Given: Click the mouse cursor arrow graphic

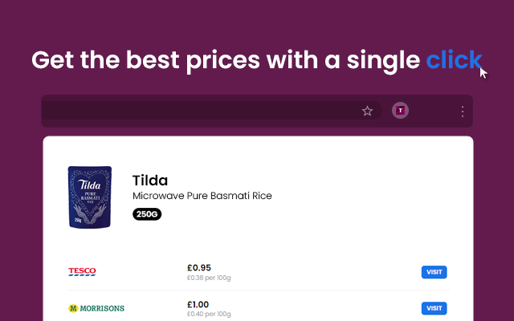Looking at the screenshot, I should (x=483, y=73).
